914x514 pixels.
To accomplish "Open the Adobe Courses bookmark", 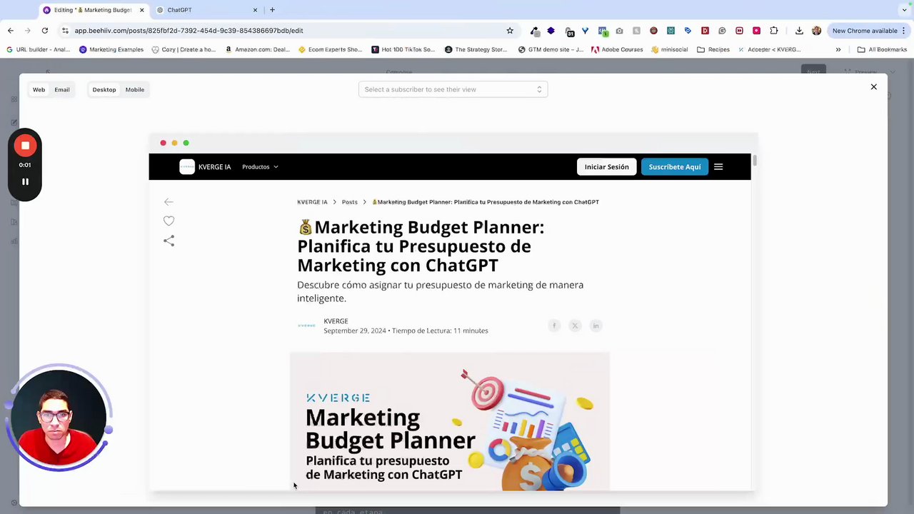I will coord(617,50).
